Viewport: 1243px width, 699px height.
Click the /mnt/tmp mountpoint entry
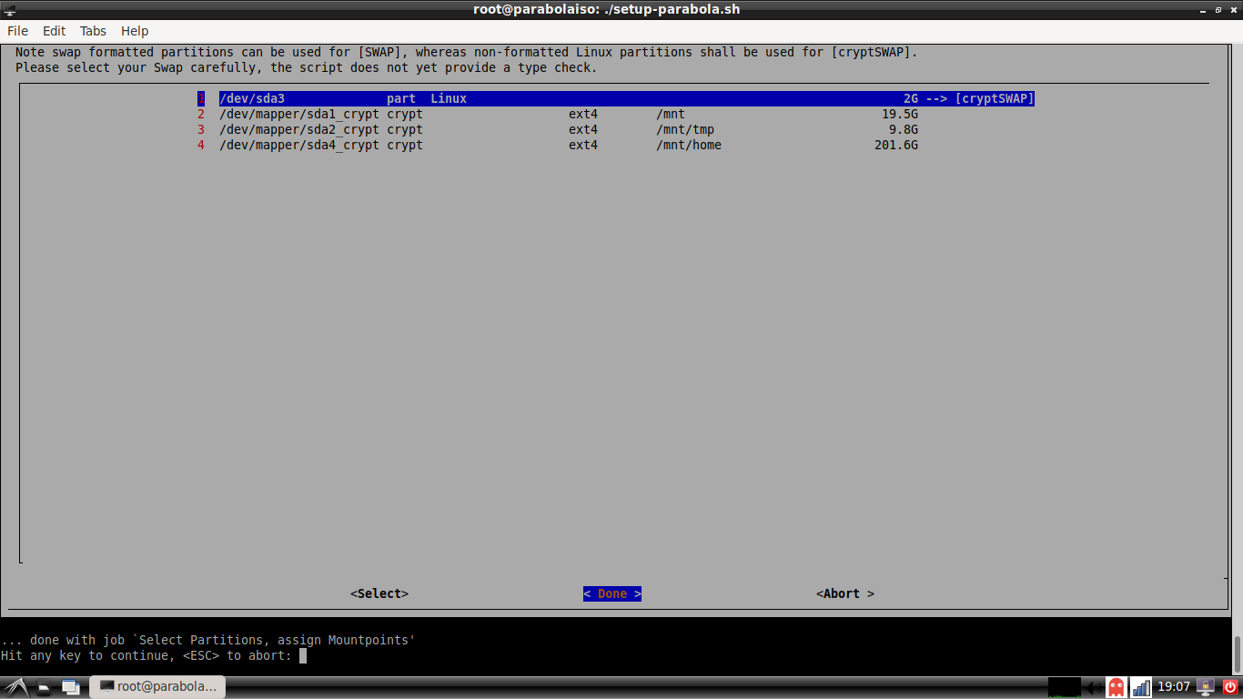[685, 129]
